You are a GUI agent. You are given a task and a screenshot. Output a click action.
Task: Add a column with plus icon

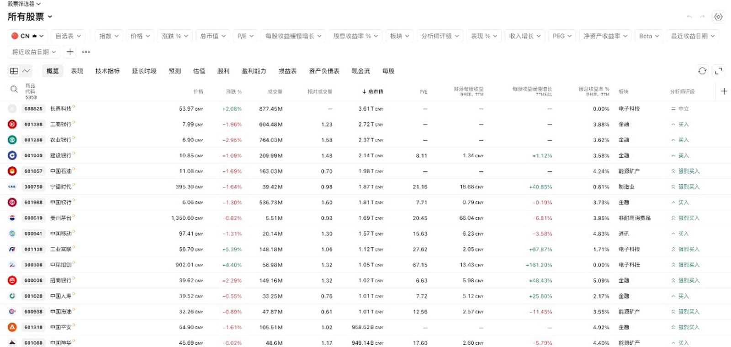[x=724, y=91]
